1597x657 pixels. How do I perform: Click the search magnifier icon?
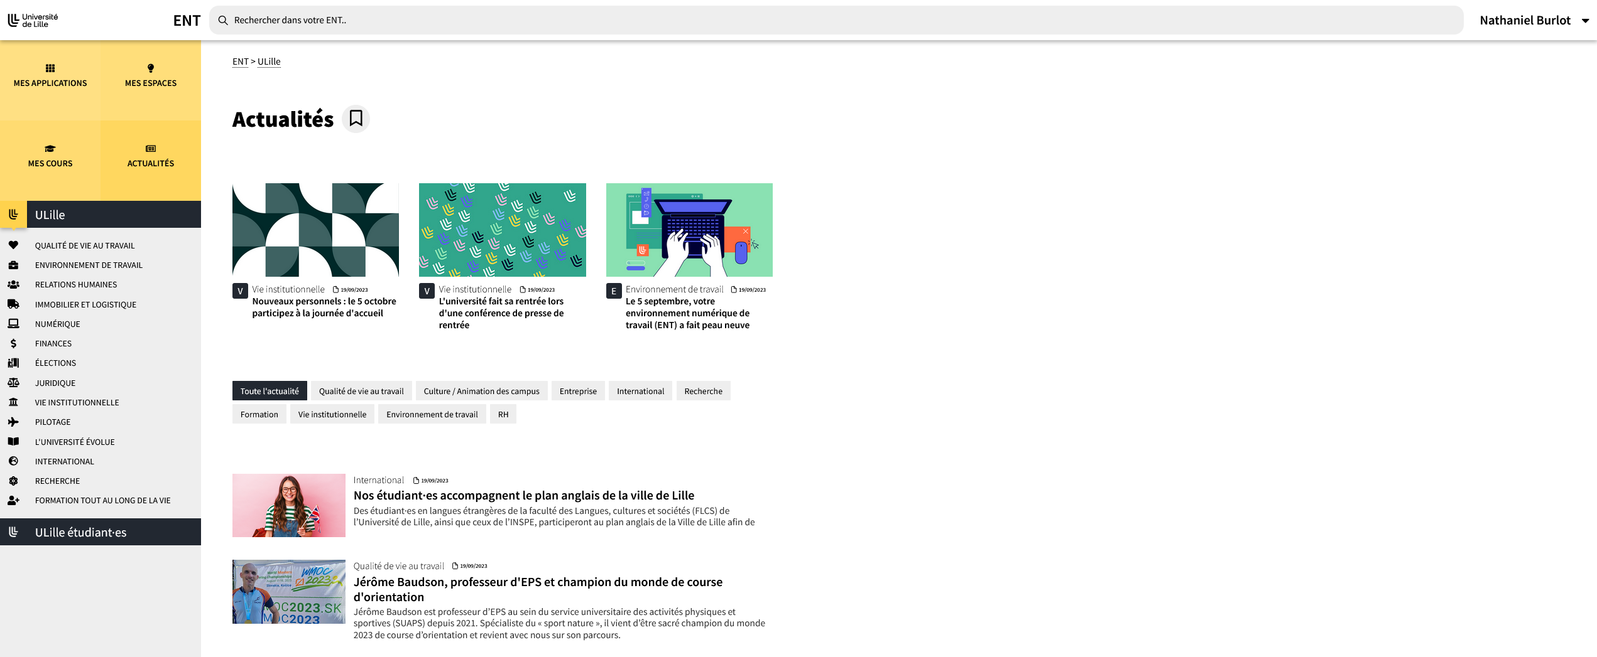[223, 20]
